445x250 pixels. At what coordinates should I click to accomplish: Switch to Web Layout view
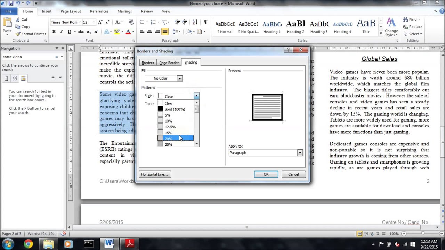[372, 234]
